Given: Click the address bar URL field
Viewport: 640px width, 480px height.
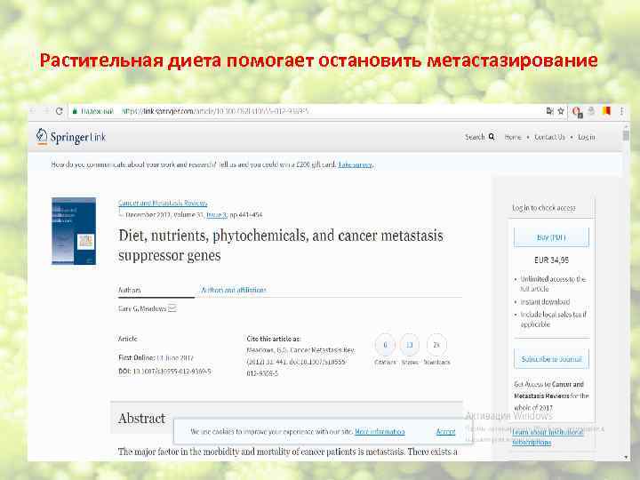Looking at the screenshot, I should click(318, 111).
